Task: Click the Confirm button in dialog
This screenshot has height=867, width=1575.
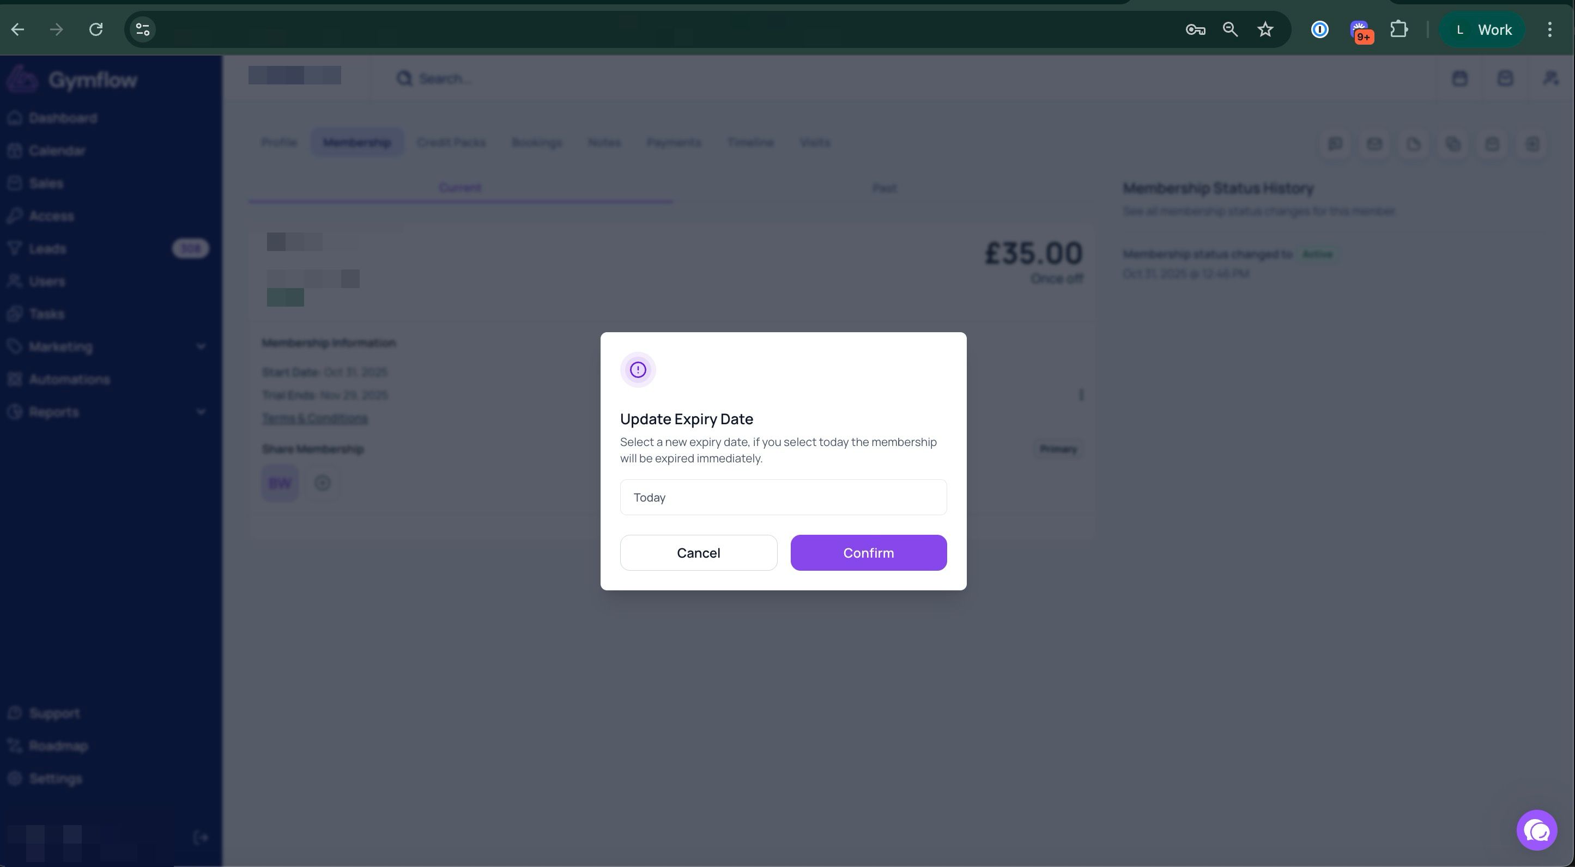Action: [868, 552]
